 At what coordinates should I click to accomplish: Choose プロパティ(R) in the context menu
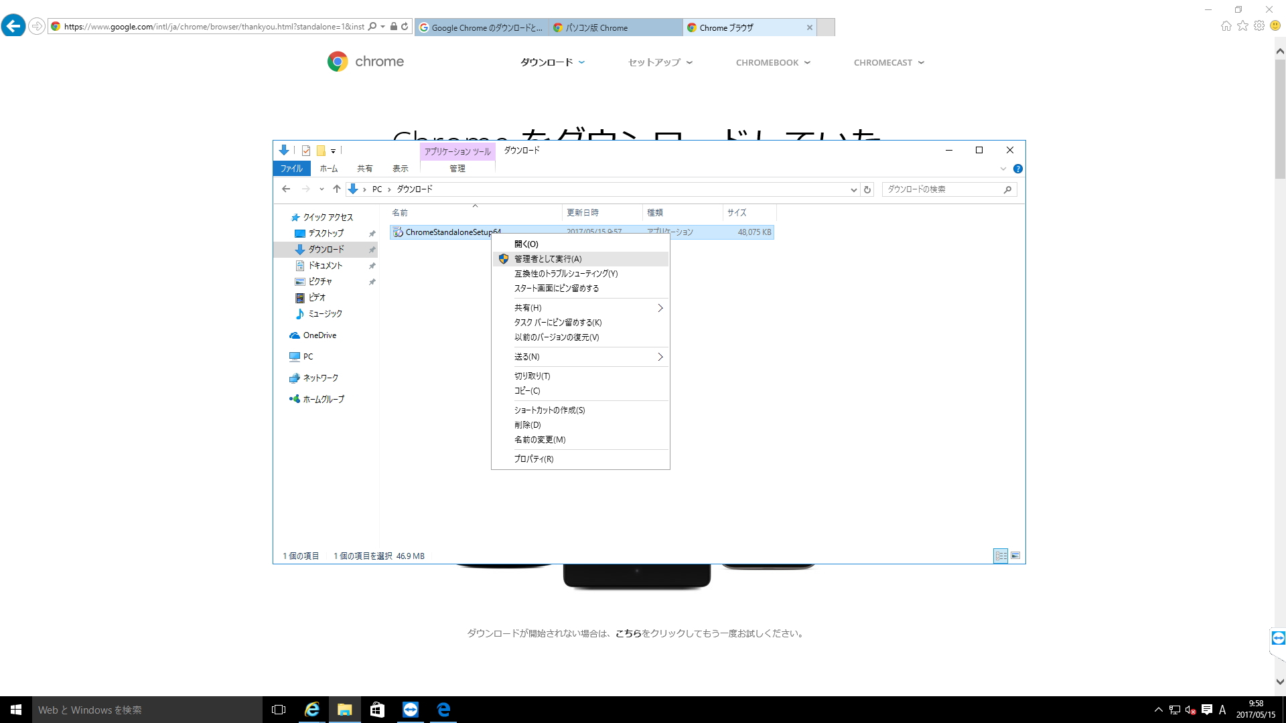581,459
